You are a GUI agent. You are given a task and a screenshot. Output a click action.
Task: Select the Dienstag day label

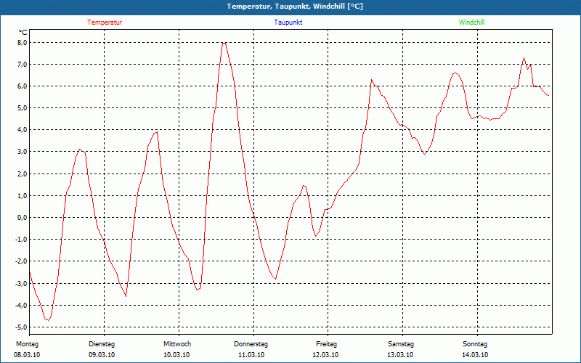(102, 344)
